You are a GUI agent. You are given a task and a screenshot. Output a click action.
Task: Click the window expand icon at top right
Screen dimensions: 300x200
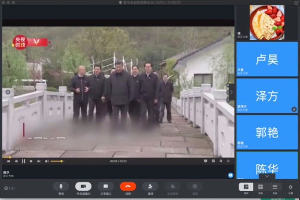pos(296,3)
